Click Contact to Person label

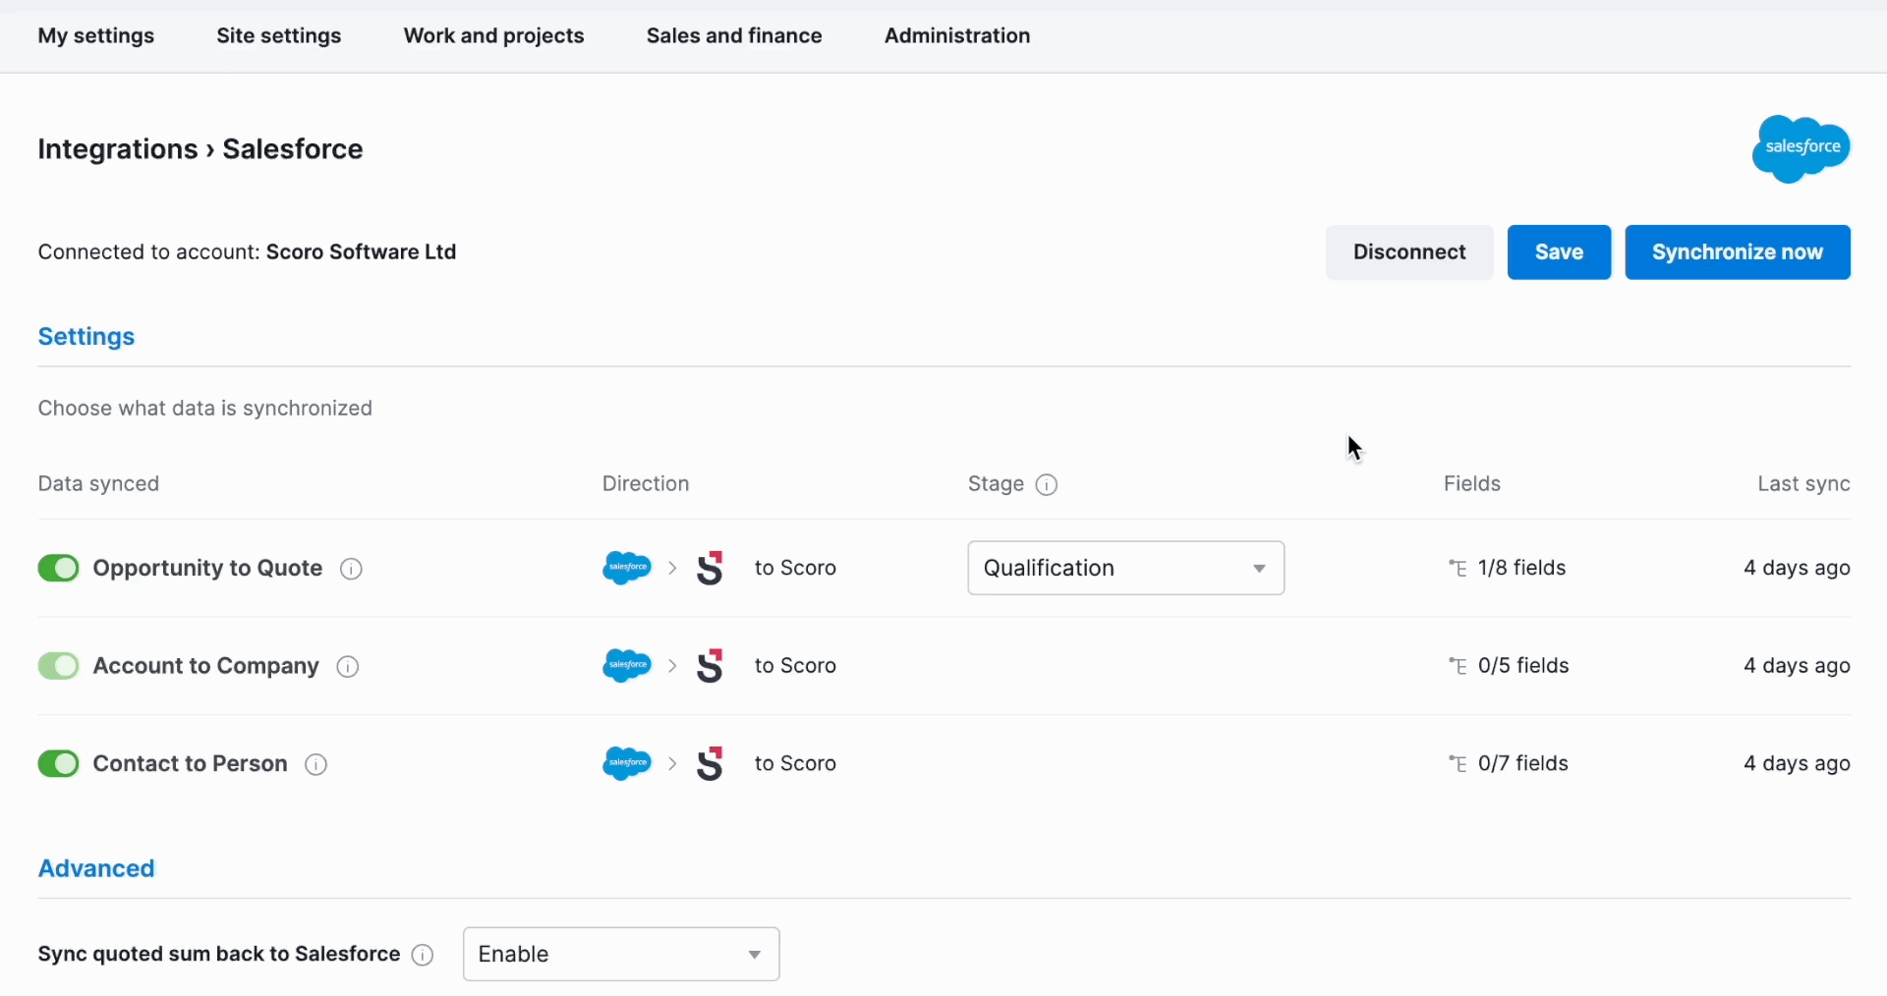point(190,763)
